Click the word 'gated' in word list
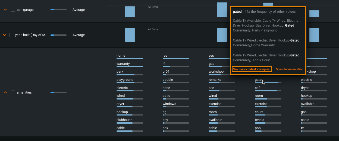Image resolution: width=339 pixels, height=141 pixels. click(x=259, y=80)
